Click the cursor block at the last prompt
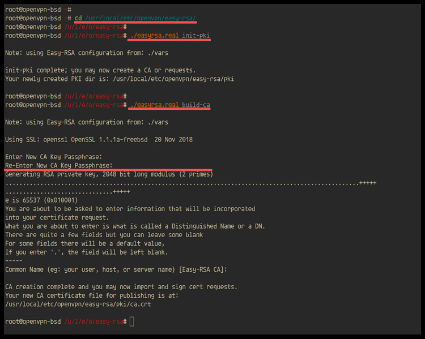425x339 pixels. (x=132, y=321)
